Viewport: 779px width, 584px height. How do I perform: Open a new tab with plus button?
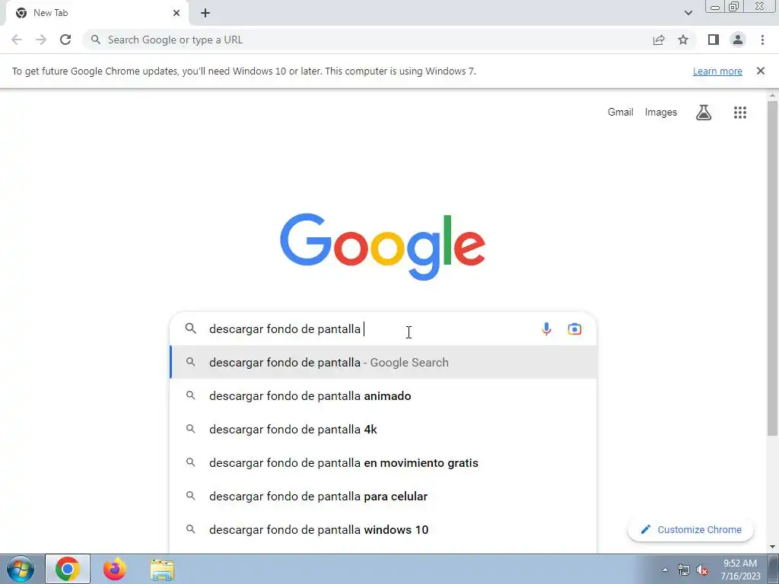[x=205, y=13]
